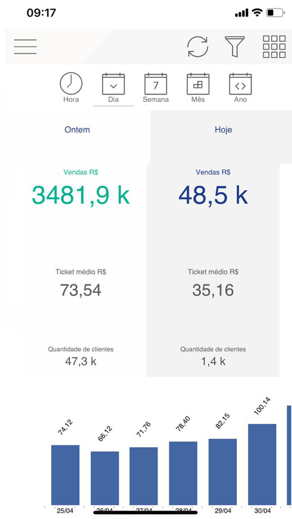This screenshot has height=519, width=292.
Task: Select the 29/04 bar labeled 82,15
Action: click(x=223, y=472)
